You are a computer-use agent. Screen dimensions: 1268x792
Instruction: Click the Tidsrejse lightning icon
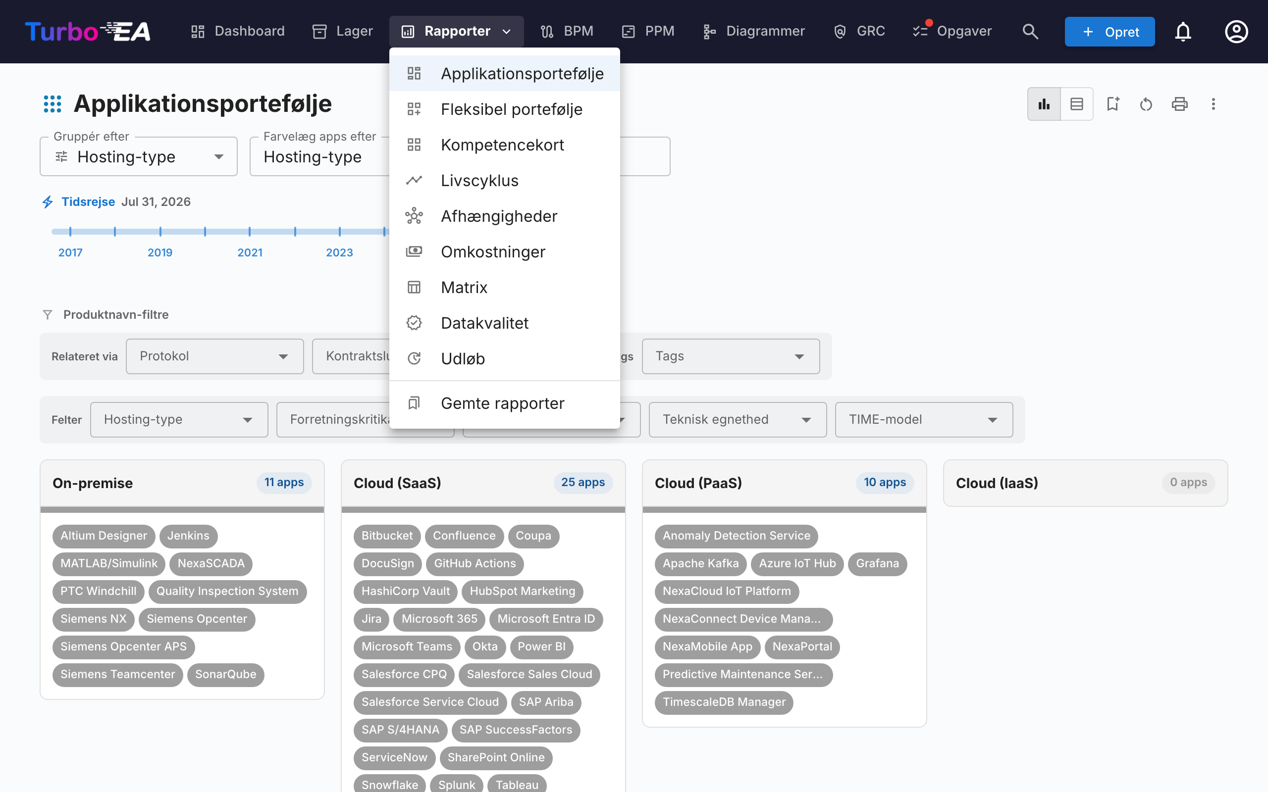[48, 201]
